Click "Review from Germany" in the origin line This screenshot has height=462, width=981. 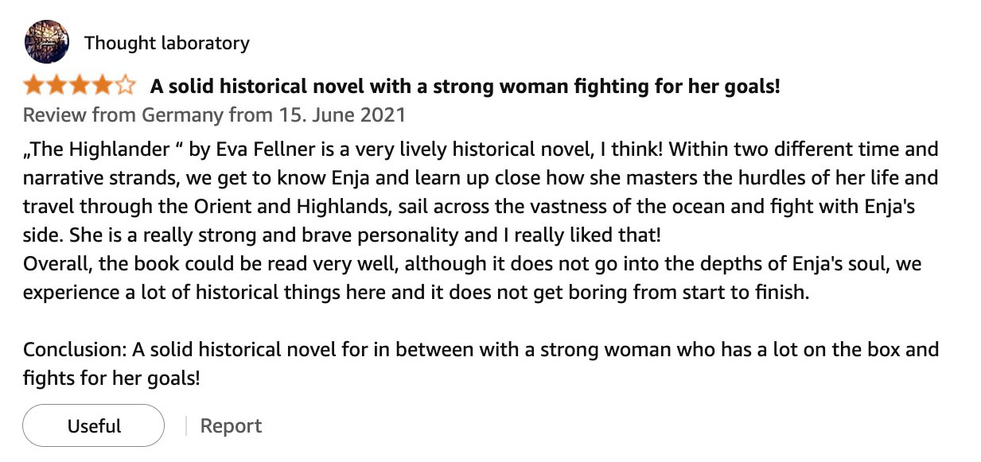click(123, 115)
